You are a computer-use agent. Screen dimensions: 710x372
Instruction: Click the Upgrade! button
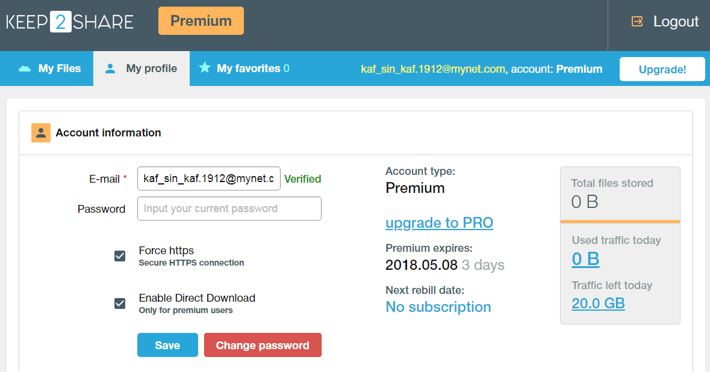pos(662,69)
